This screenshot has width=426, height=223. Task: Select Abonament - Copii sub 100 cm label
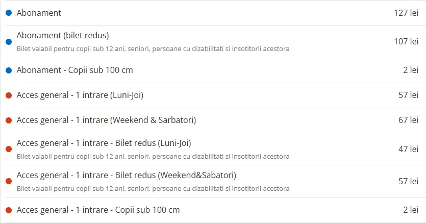tap(74, 70)
